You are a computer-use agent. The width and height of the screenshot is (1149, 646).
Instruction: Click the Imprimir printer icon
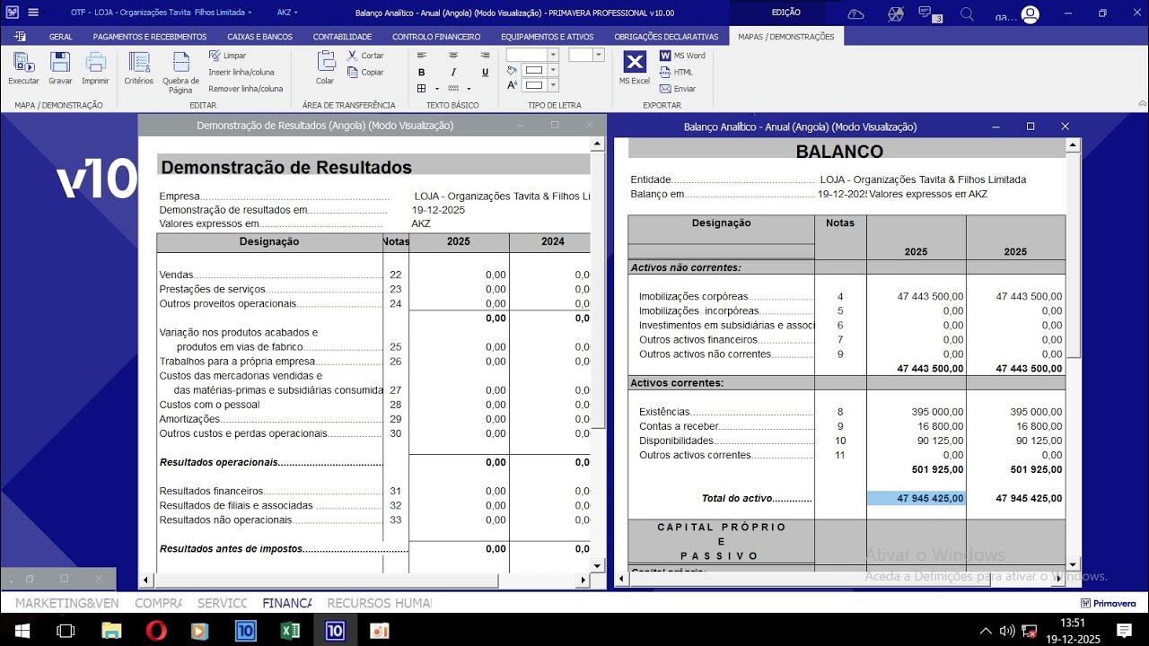95,63
